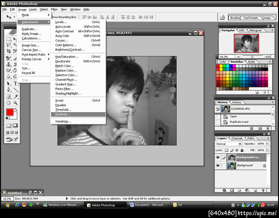The image size is (279, 218).
Task: Delete current state in History panel
Action: [267, 128]
